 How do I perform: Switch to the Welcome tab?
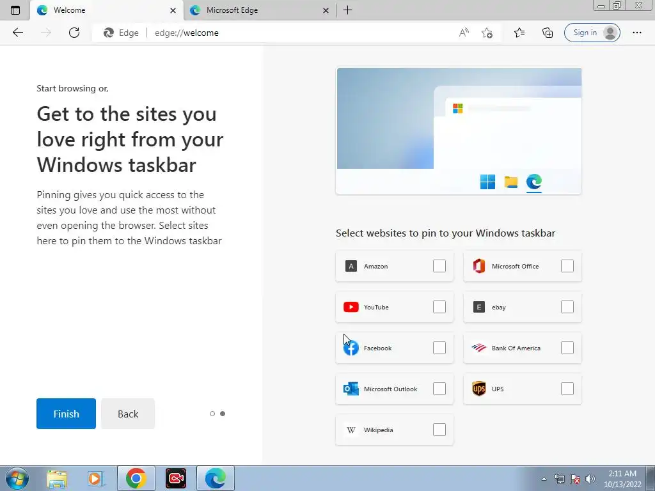[x=107, y=10]
